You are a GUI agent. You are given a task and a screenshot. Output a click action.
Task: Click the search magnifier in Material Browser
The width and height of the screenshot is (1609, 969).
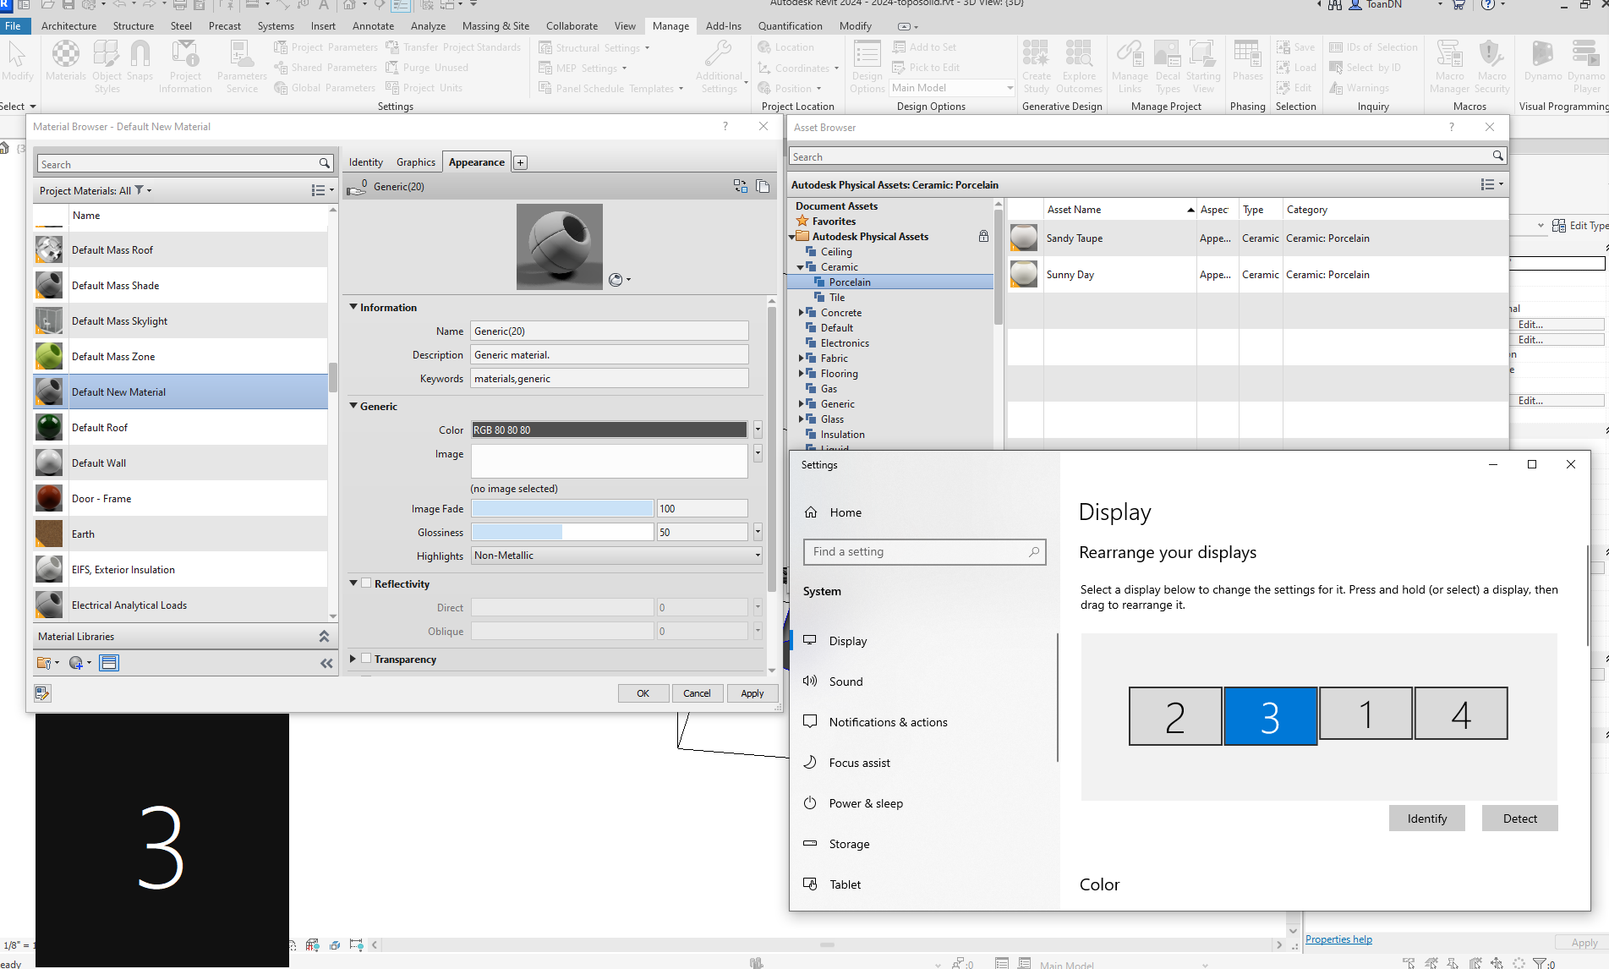pos(324,163)
